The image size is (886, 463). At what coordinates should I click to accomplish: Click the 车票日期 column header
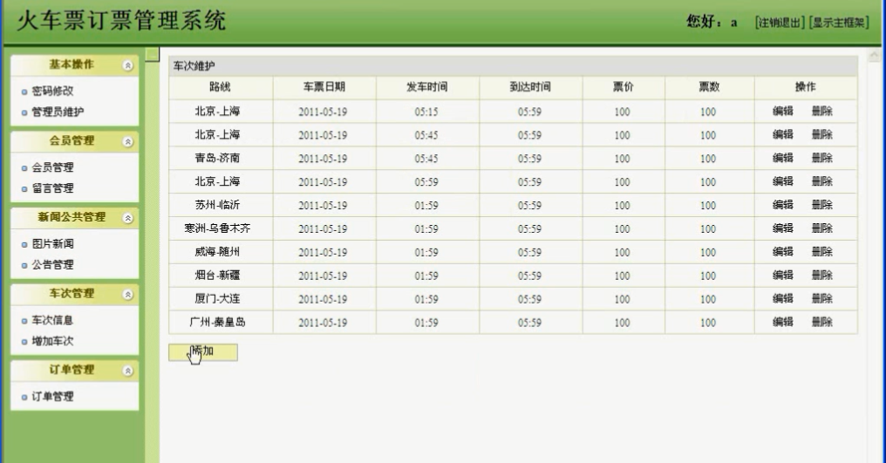[x=324, y=87]
